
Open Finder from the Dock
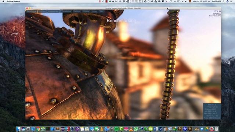coord(18,129)
